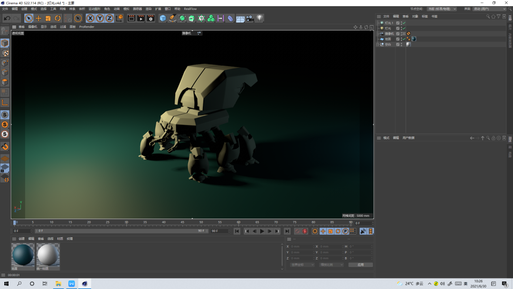513x289 pixels.
Task: Add a Camera object icon
Action: [x=250, y=19]
